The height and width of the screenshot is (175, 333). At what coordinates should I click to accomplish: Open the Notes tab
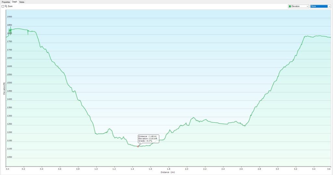coord(22,2)
